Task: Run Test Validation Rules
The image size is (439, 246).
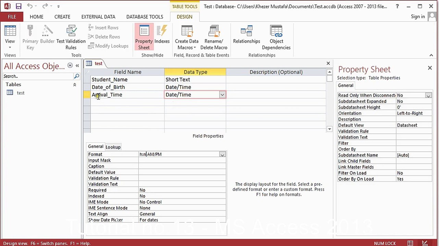Action: (x=71, y=38)
